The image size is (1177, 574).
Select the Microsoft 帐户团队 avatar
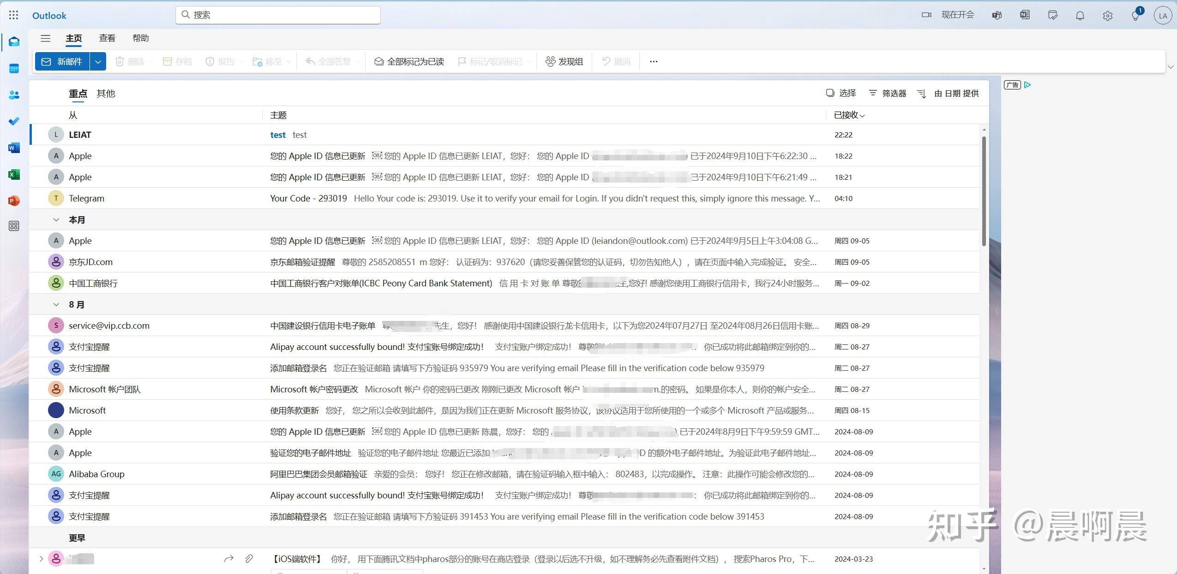(x=56, y=389)
